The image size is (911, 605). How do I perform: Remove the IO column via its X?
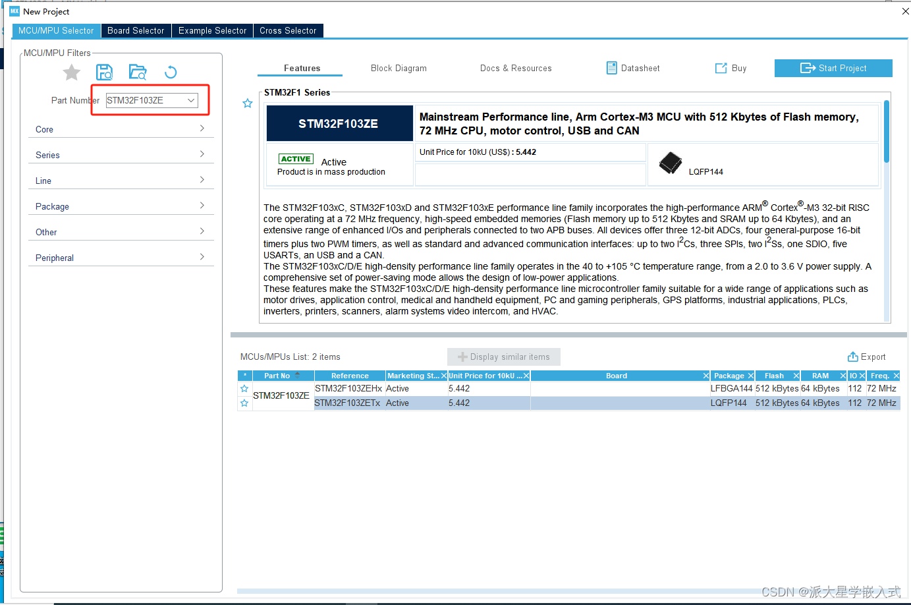point(862,376)
